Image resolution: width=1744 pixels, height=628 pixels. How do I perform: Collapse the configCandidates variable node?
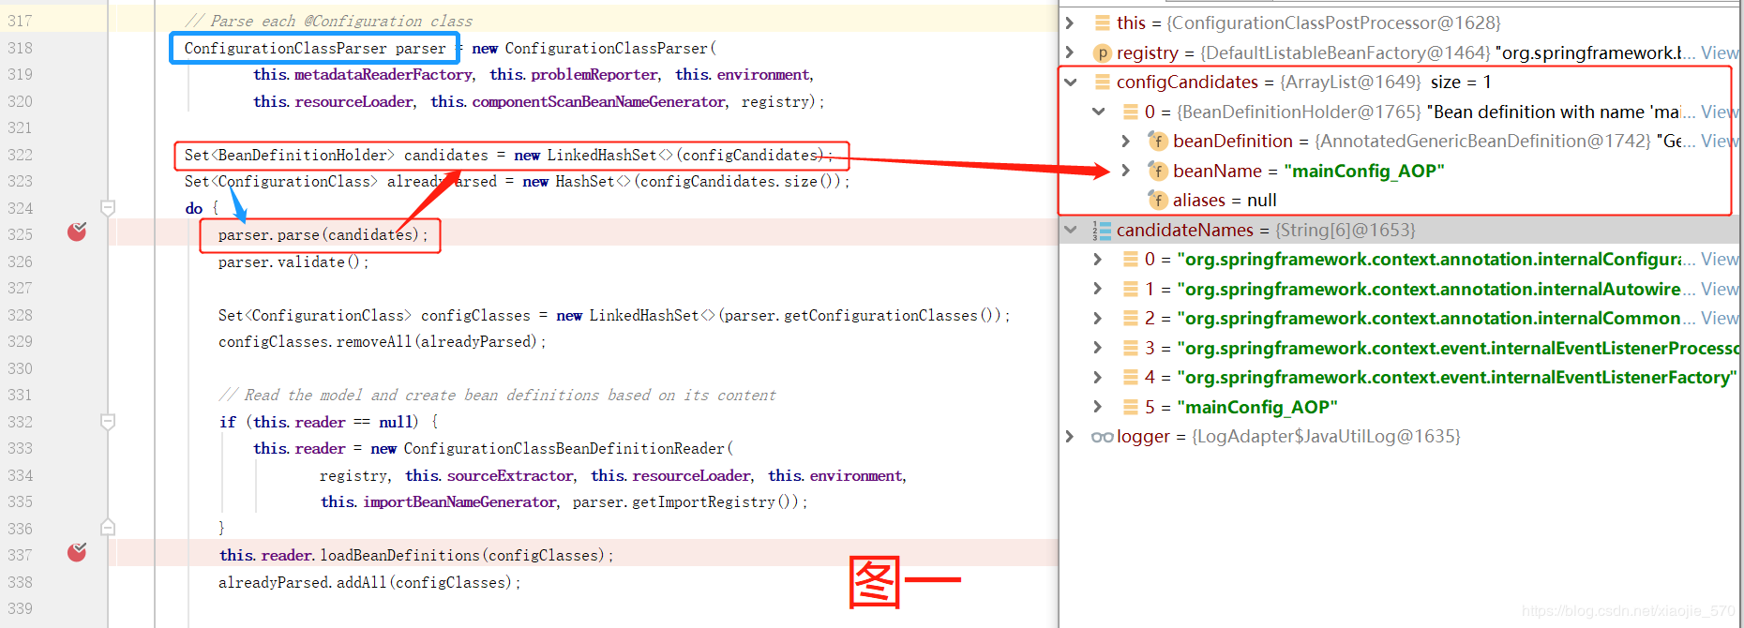click(x=1070, y=82)
